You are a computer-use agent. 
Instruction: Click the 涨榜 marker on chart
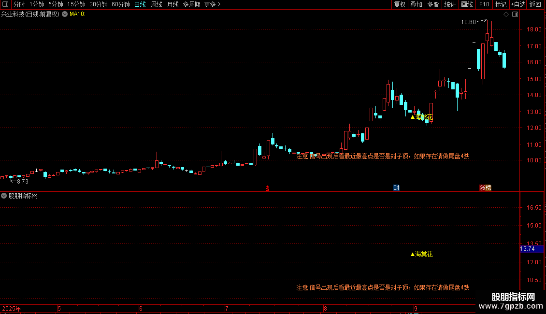485,187
